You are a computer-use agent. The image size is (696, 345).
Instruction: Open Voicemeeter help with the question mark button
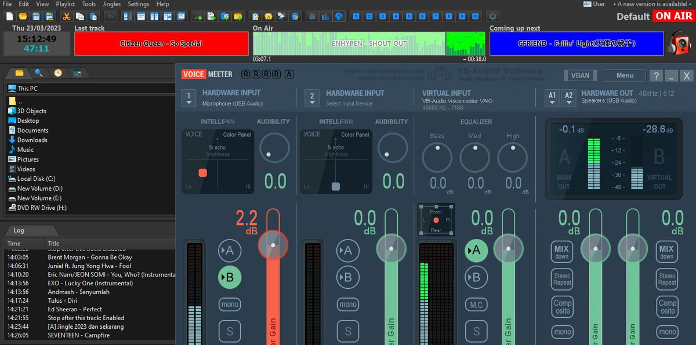coord(656,75)
